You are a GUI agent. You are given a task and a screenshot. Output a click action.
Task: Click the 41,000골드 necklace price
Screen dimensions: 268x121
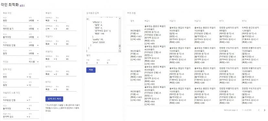tap(149, 29)
